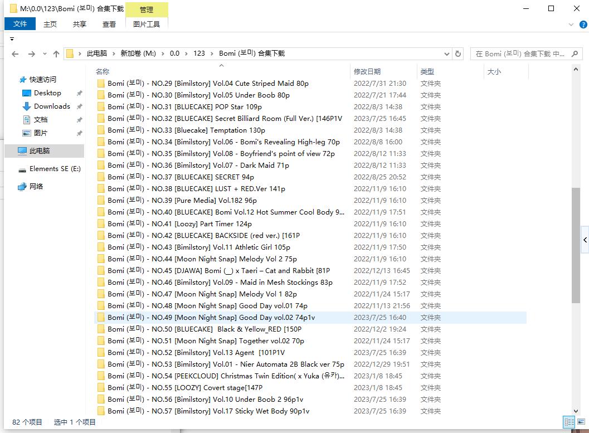Switch to large thumbnails view icon
The image size is (589, 433).
coord(581,422)
